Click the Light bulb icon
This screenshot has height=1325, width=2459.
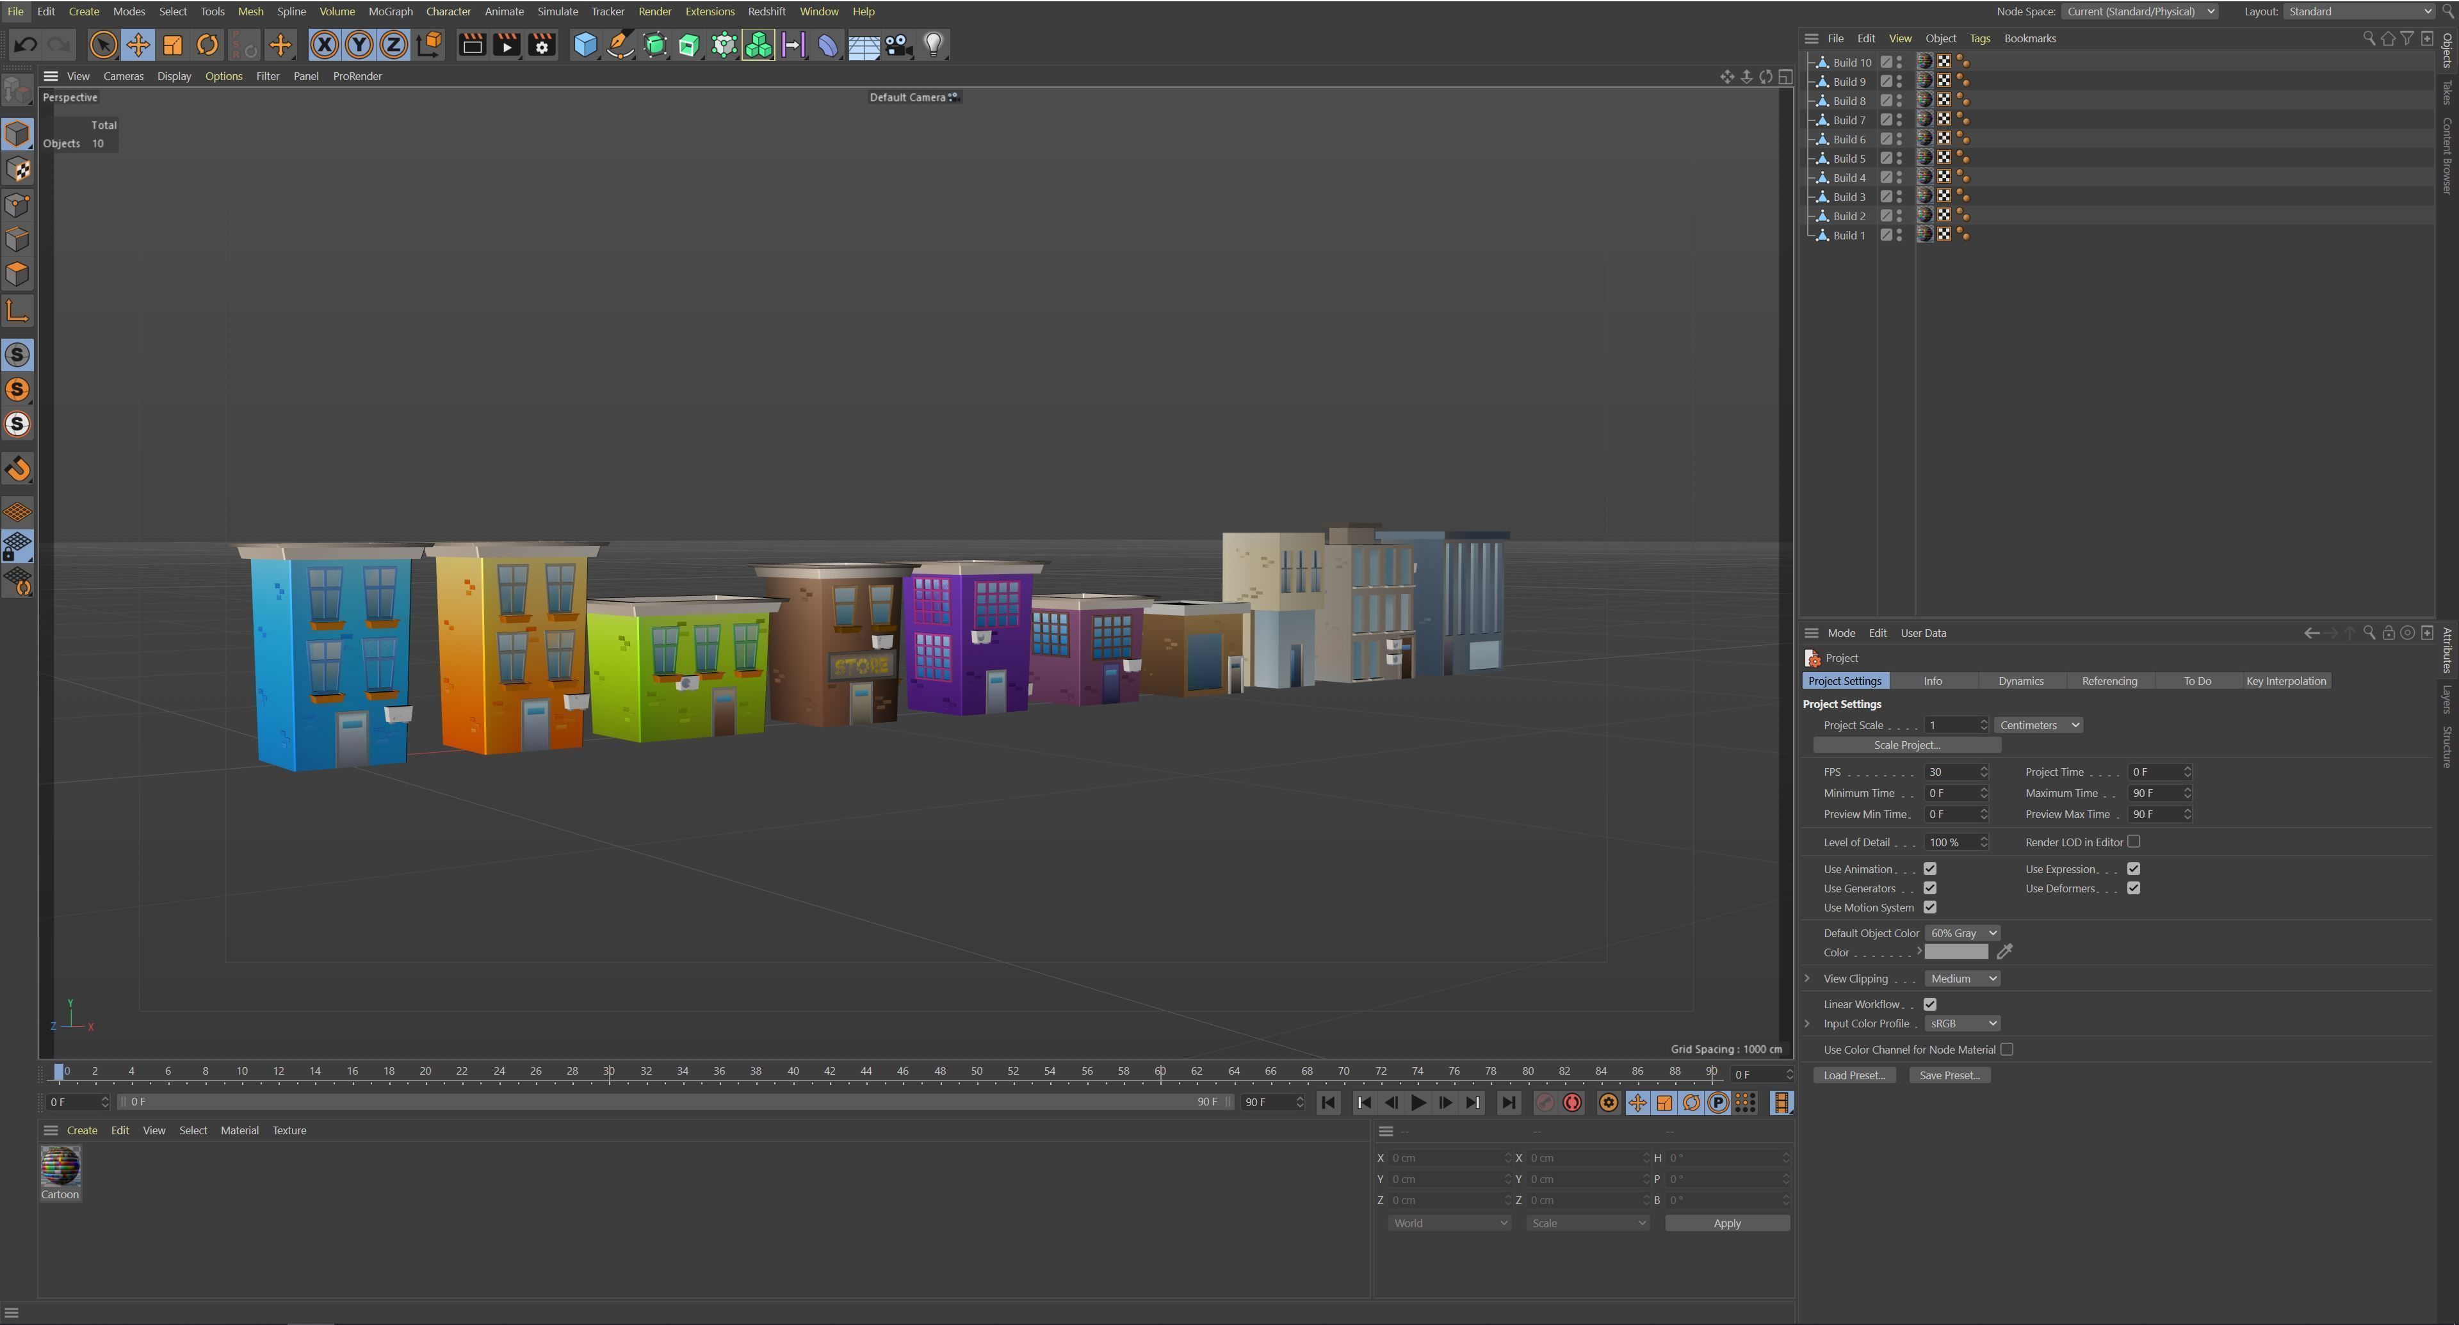click(934, 45)
